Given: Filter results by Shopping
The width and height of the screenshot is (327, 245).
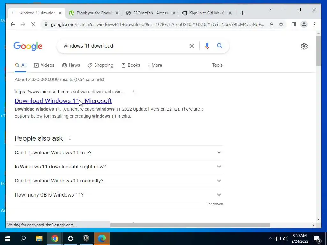Looking at the screenshot, I should [x=101, y=65].
